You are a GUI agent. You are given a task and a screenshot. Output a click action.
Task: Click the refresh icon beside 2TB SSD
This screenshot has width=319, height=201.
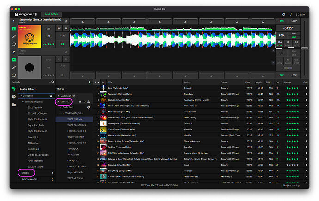click(84, 101)
